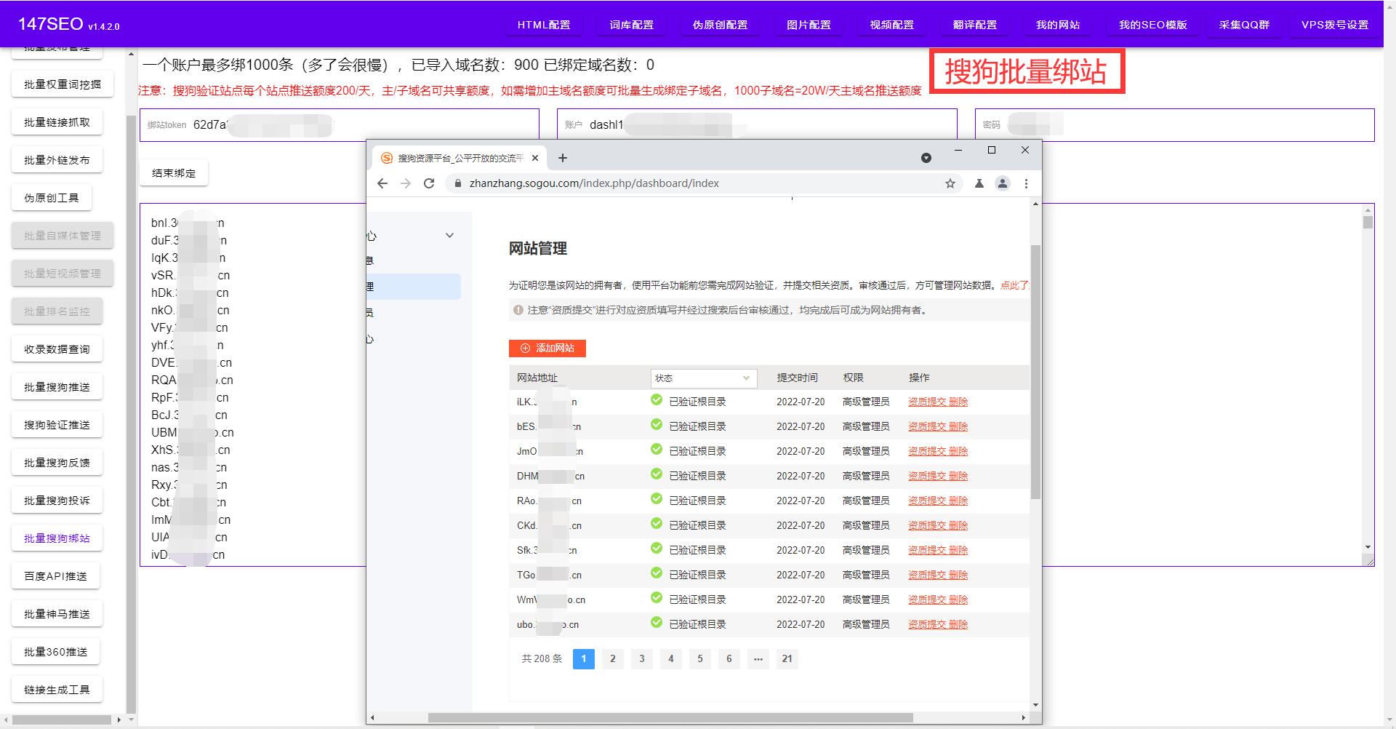Screen dimensions: 1396x729
Task: Open the browser three-dot menu
Action: pos(1026,183)
